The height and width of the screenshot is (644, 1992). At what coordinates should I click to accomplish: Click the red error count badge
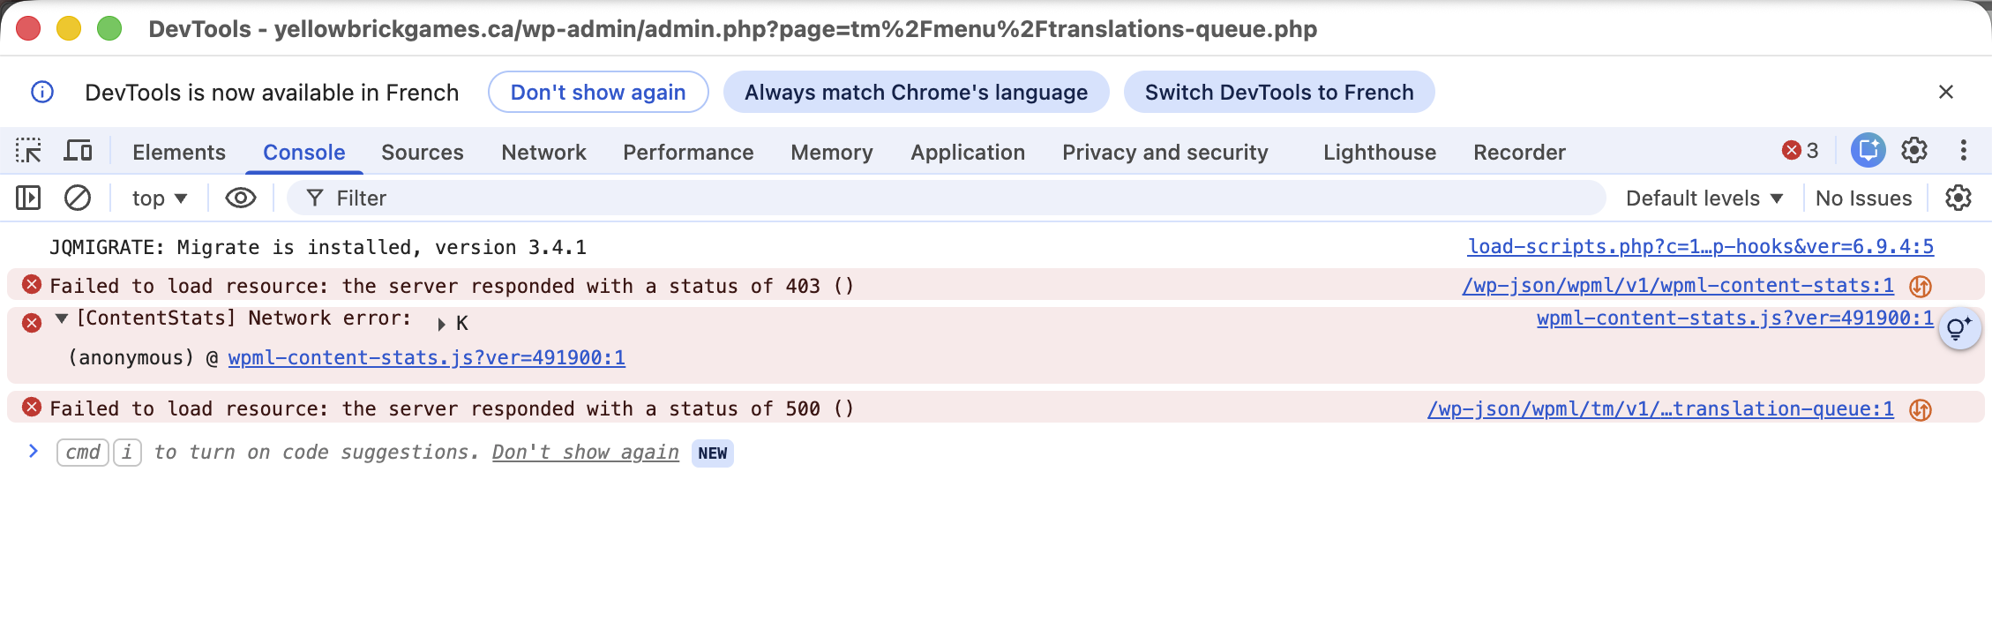1801,151
